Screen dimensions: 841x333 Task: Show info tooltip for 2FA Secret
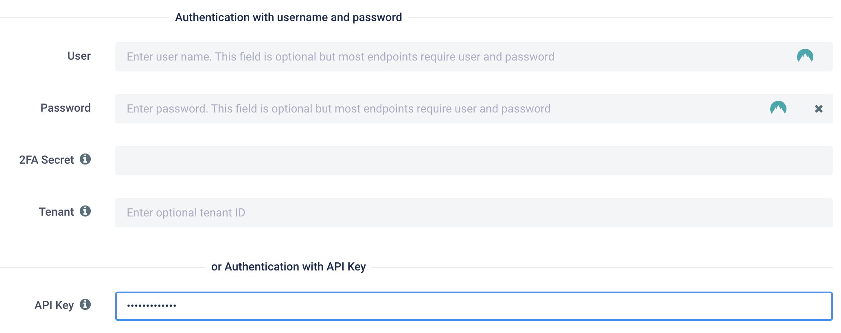pos(85,159)
